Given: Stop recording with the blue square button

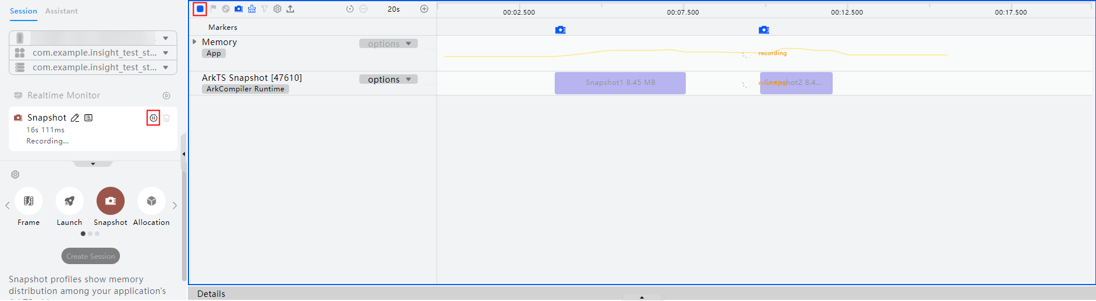Looking at the screenshot, I should coord(200,9).
